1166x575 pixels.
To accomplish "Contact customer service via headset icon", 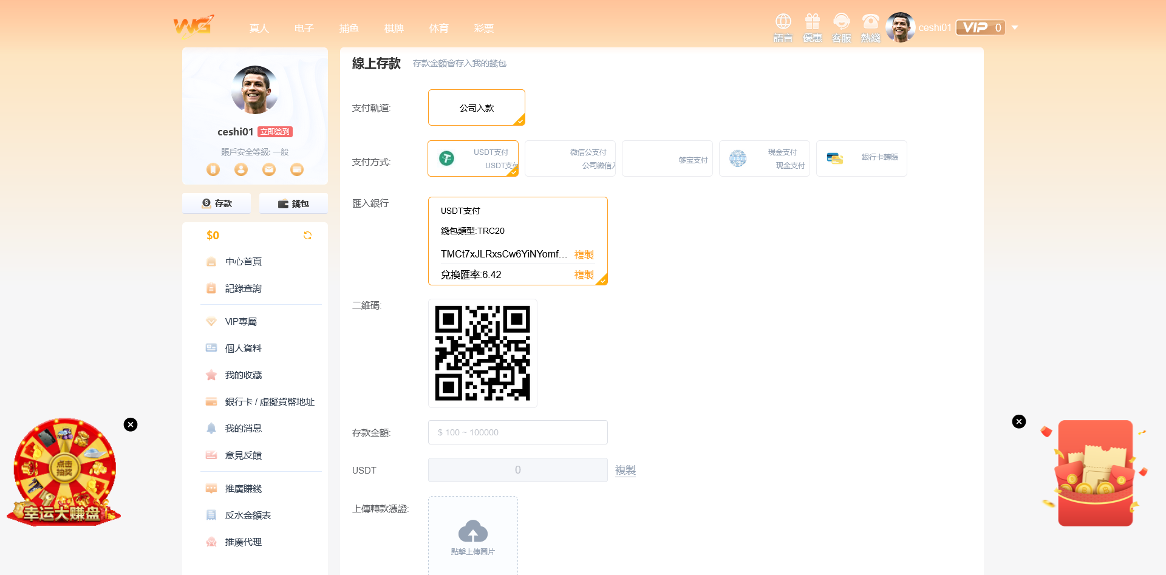I will click(x=841, y=22).
